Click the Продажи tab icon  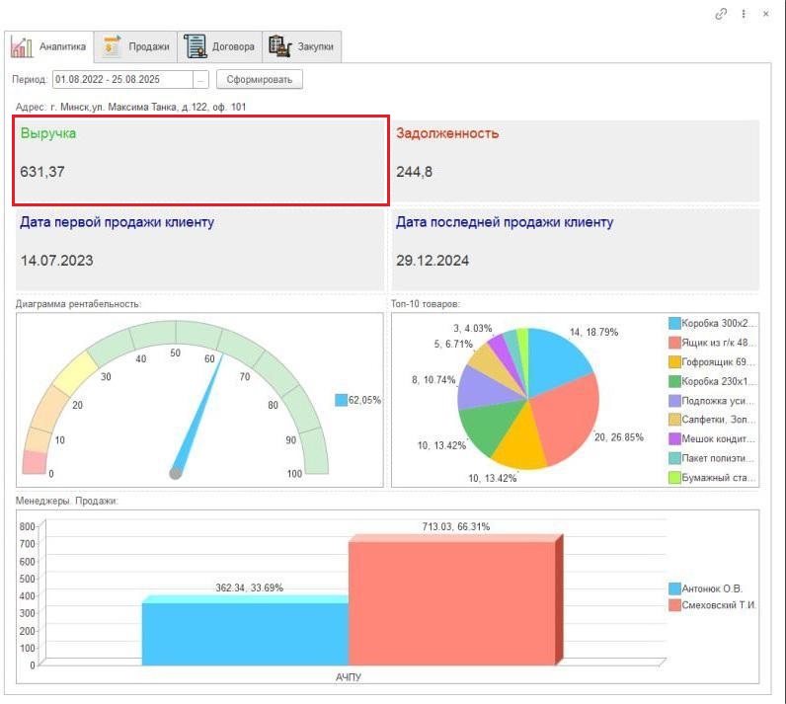[113, 46]
